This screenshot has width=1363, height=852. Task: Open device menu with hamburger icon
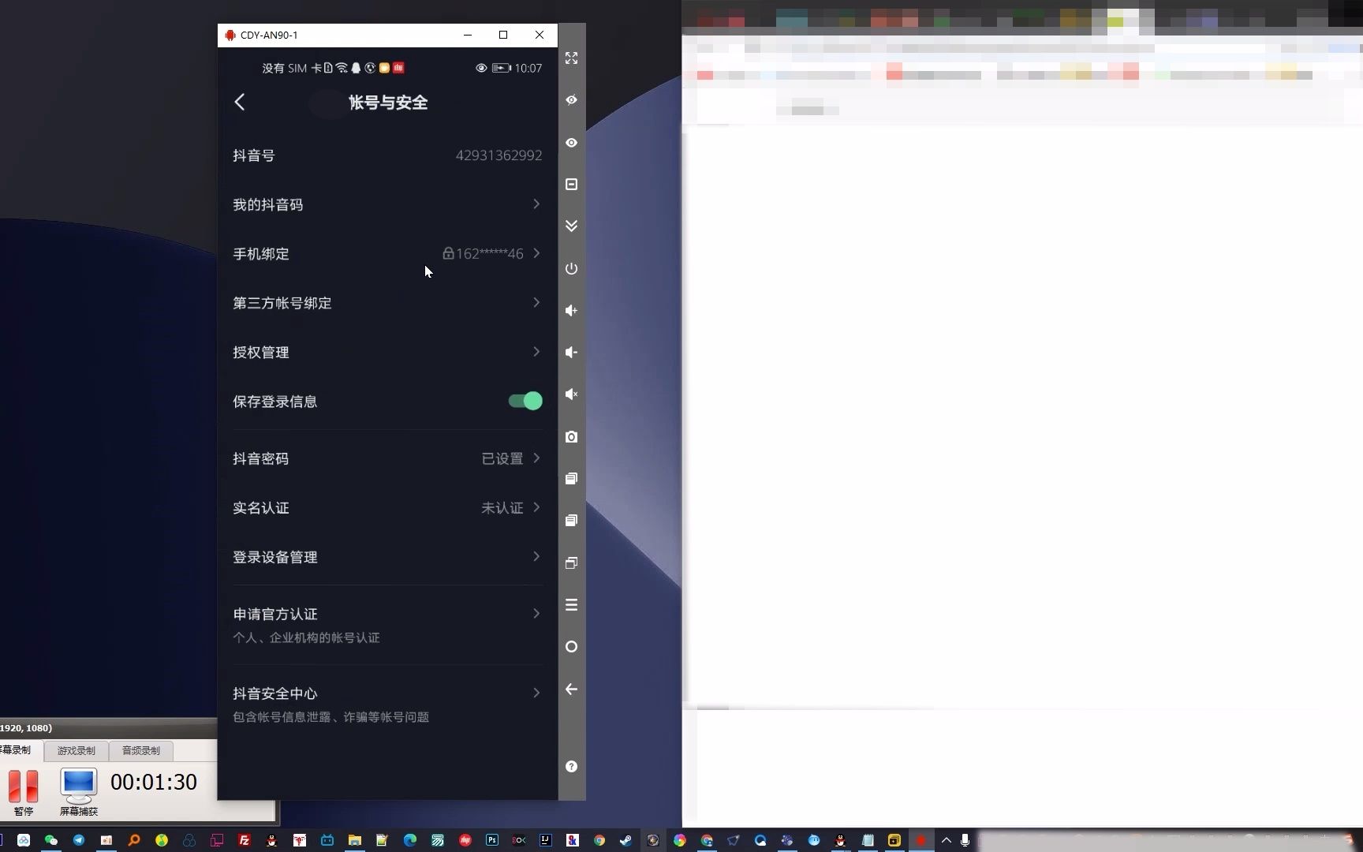pos(572,605)
